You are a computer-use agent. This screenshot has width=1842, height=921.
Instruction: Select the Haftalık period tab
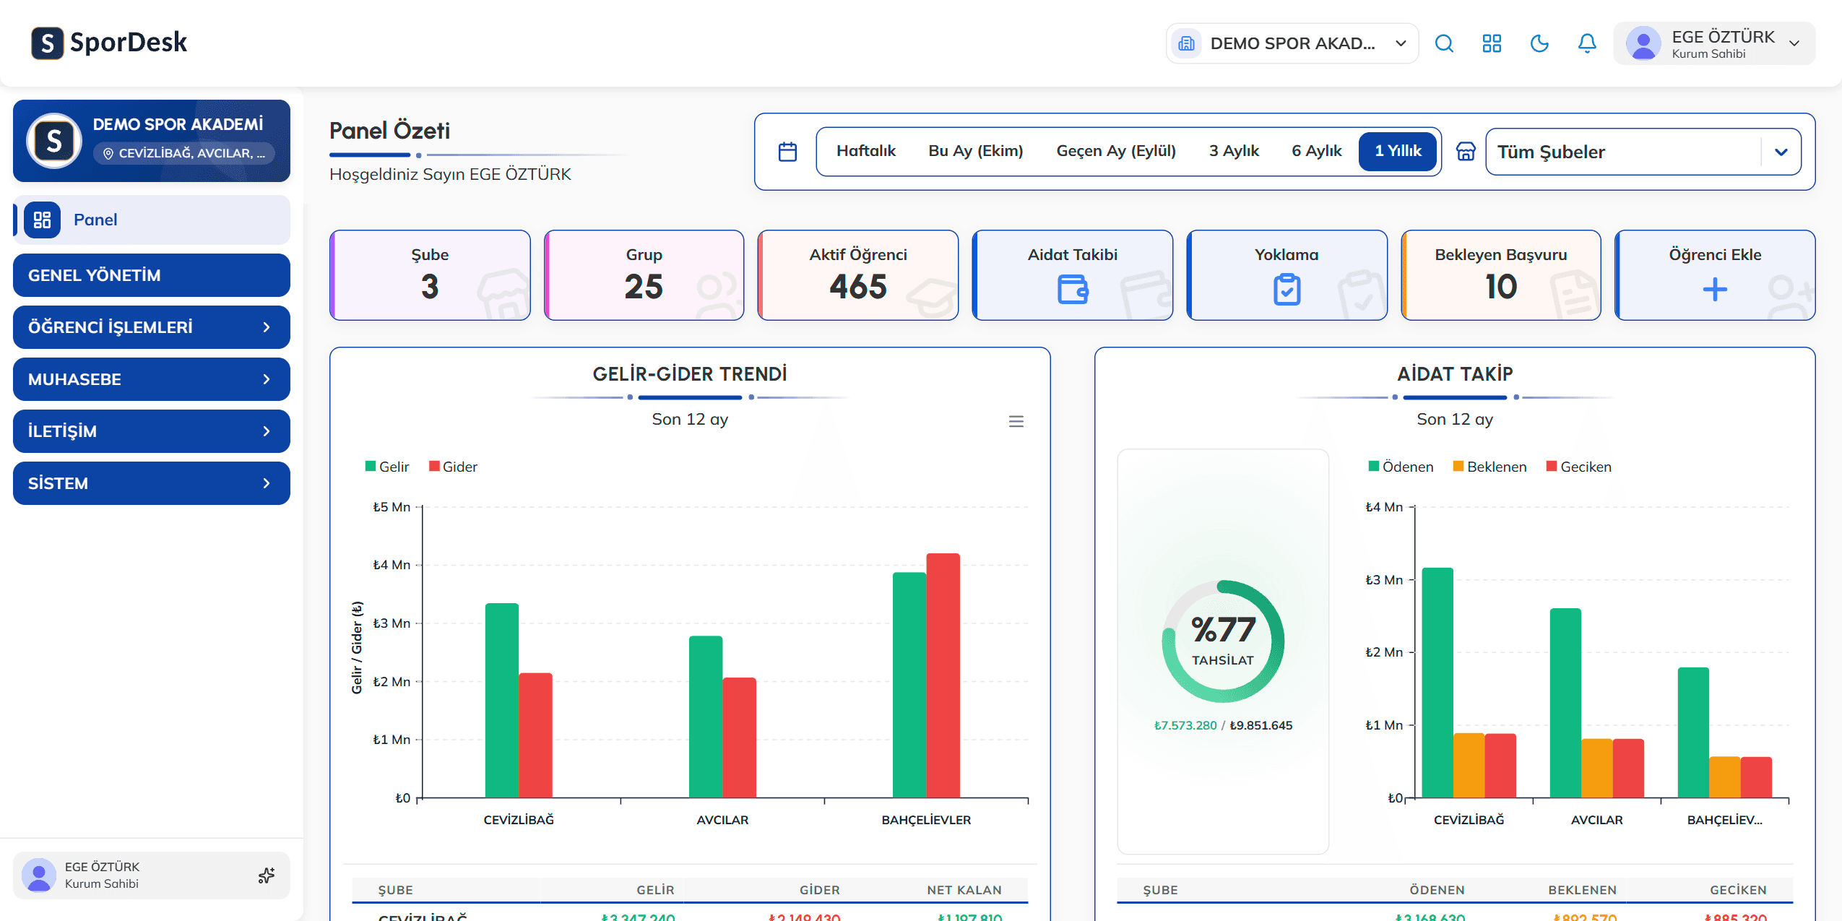tap(866, 151)
